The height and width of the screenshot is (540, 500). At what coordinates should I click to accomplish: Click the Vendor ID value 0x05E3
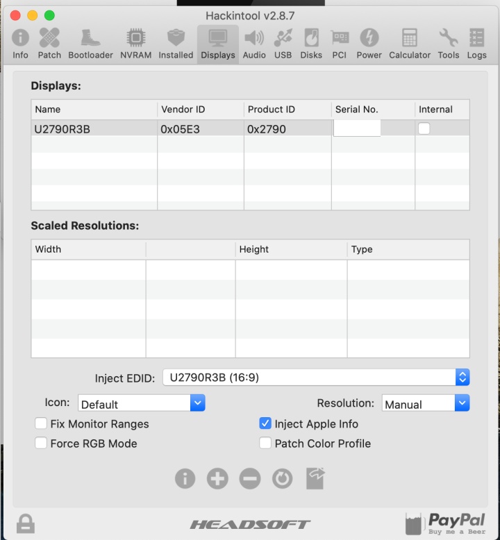[x=180, y=129]
